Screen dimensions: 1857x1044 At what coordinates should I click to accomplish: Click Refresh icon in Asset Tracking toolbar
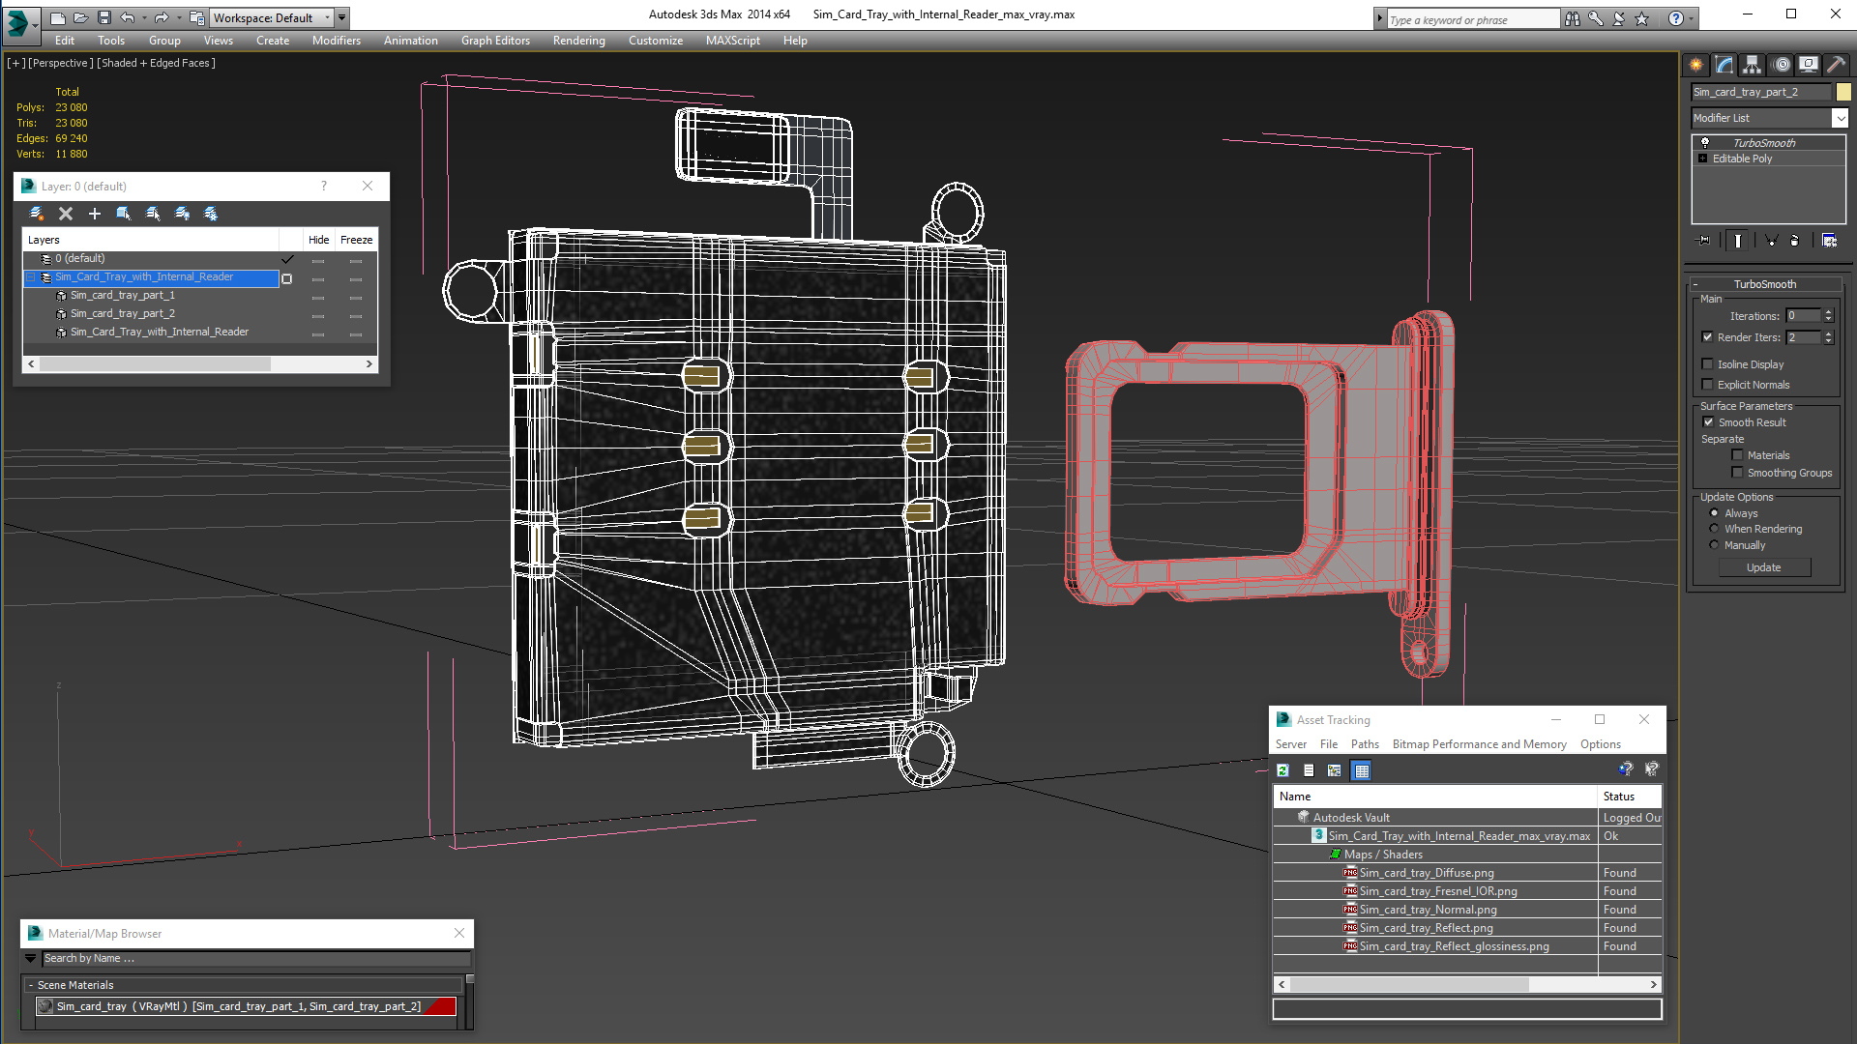point(1282,770)
